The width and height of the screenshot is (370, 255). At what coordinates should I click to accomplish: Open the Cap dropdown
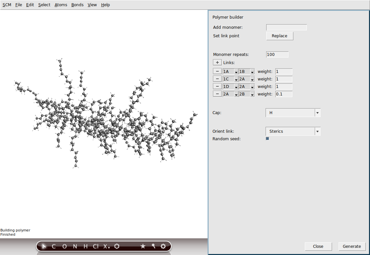coord(317,112)
